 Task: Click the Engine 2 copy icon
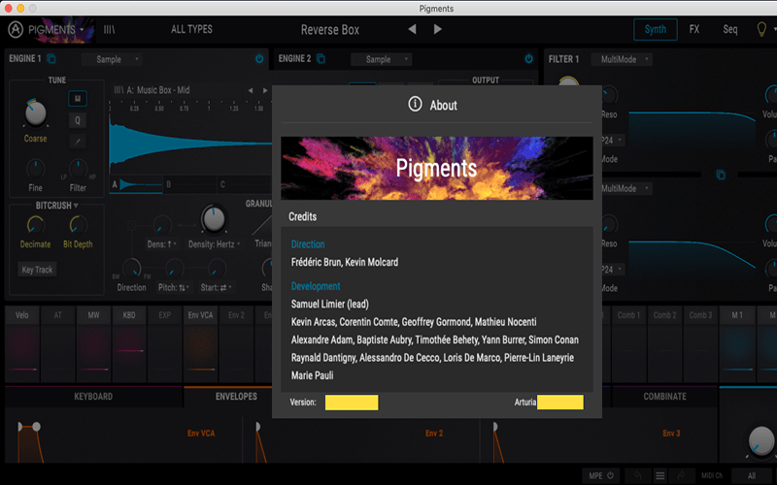[321, 59]
